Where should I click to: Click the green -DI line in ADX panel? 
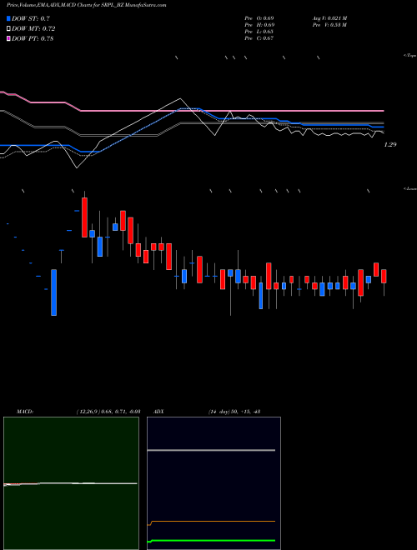coord(211,541)
